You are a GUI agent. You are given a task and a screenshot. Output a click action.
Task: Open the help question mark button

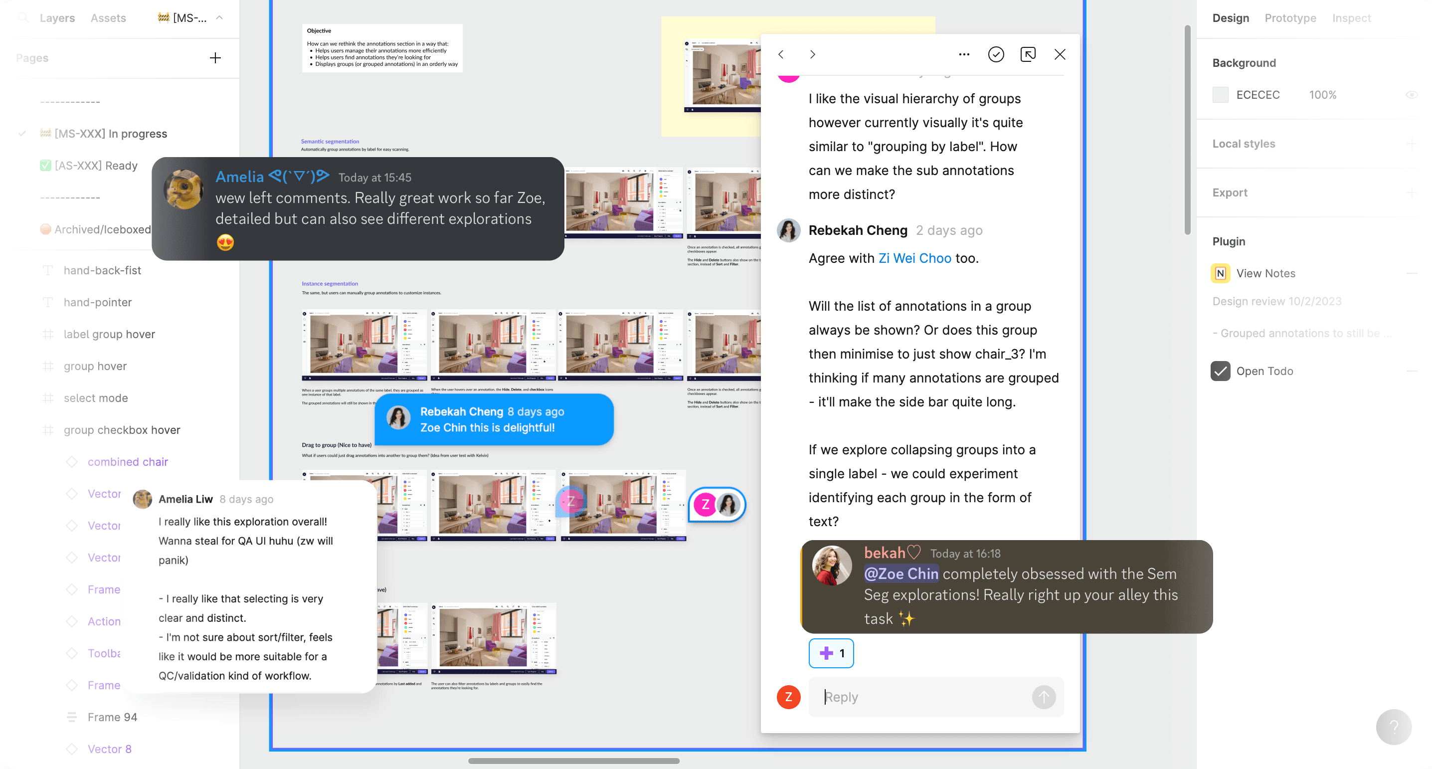coord(1393,727)
